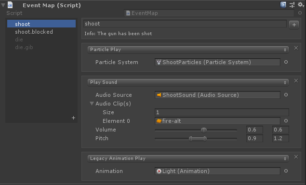Open object picker for Element 0
The image size is (306, 185).
pos(286,121)
